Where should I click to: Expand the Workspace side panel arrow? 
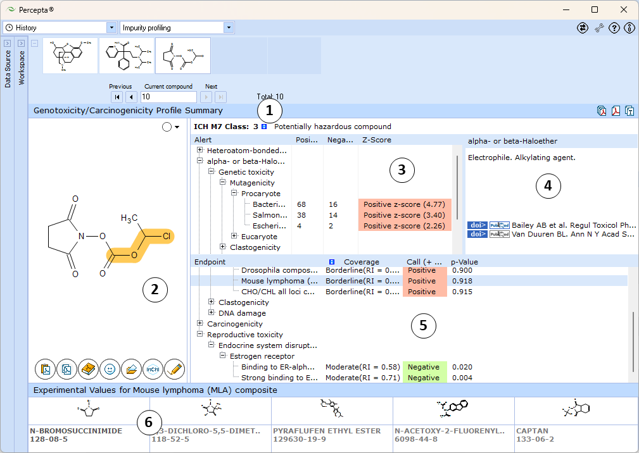tap(21, 43)
